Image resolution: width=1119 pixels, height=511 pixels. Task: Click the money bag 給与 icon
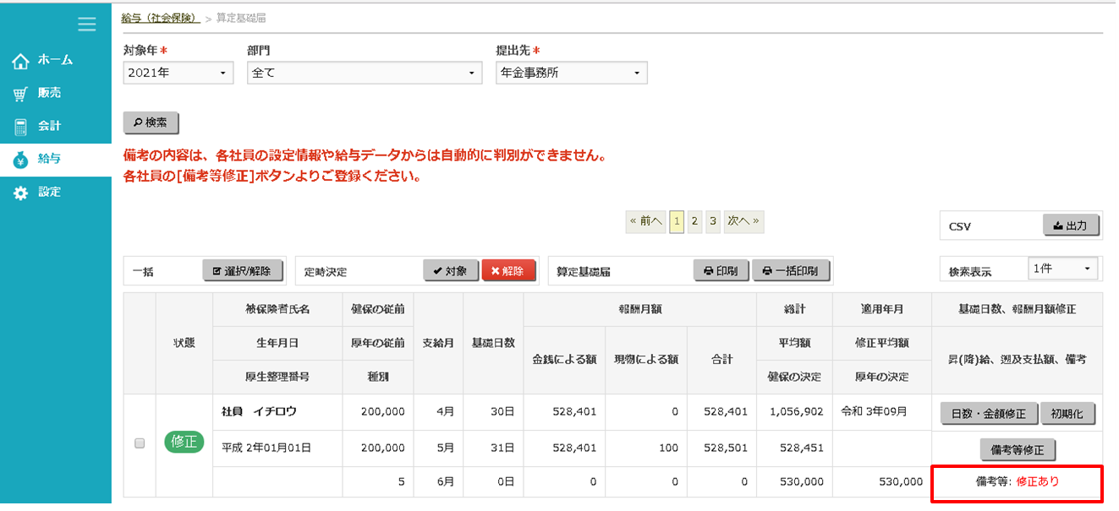click(20, 160)
